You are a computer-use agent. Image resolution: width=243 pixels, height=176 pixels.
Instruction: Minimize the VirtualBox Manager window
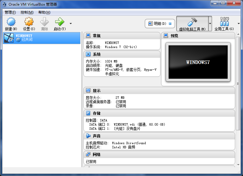coord(215,3)
